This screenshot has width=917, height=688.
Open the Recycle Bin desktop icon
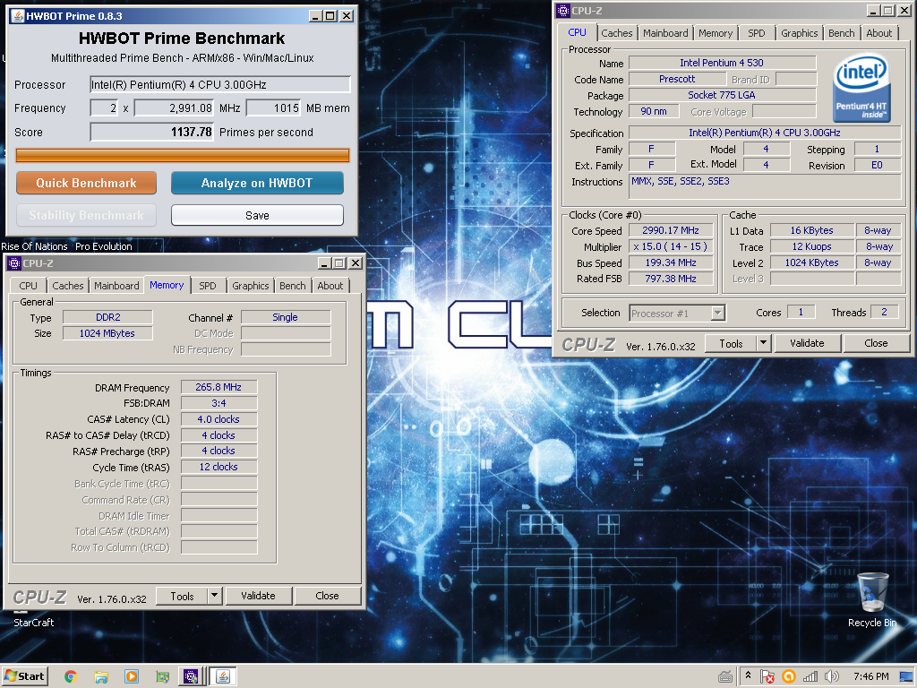[872, 599]
